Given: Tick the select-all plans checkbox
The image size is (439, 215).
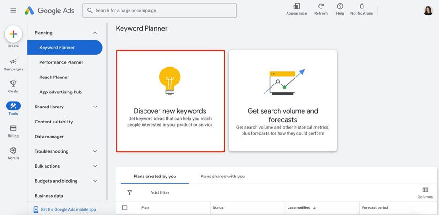Looking at the screenshot, I should click(125, 207).
